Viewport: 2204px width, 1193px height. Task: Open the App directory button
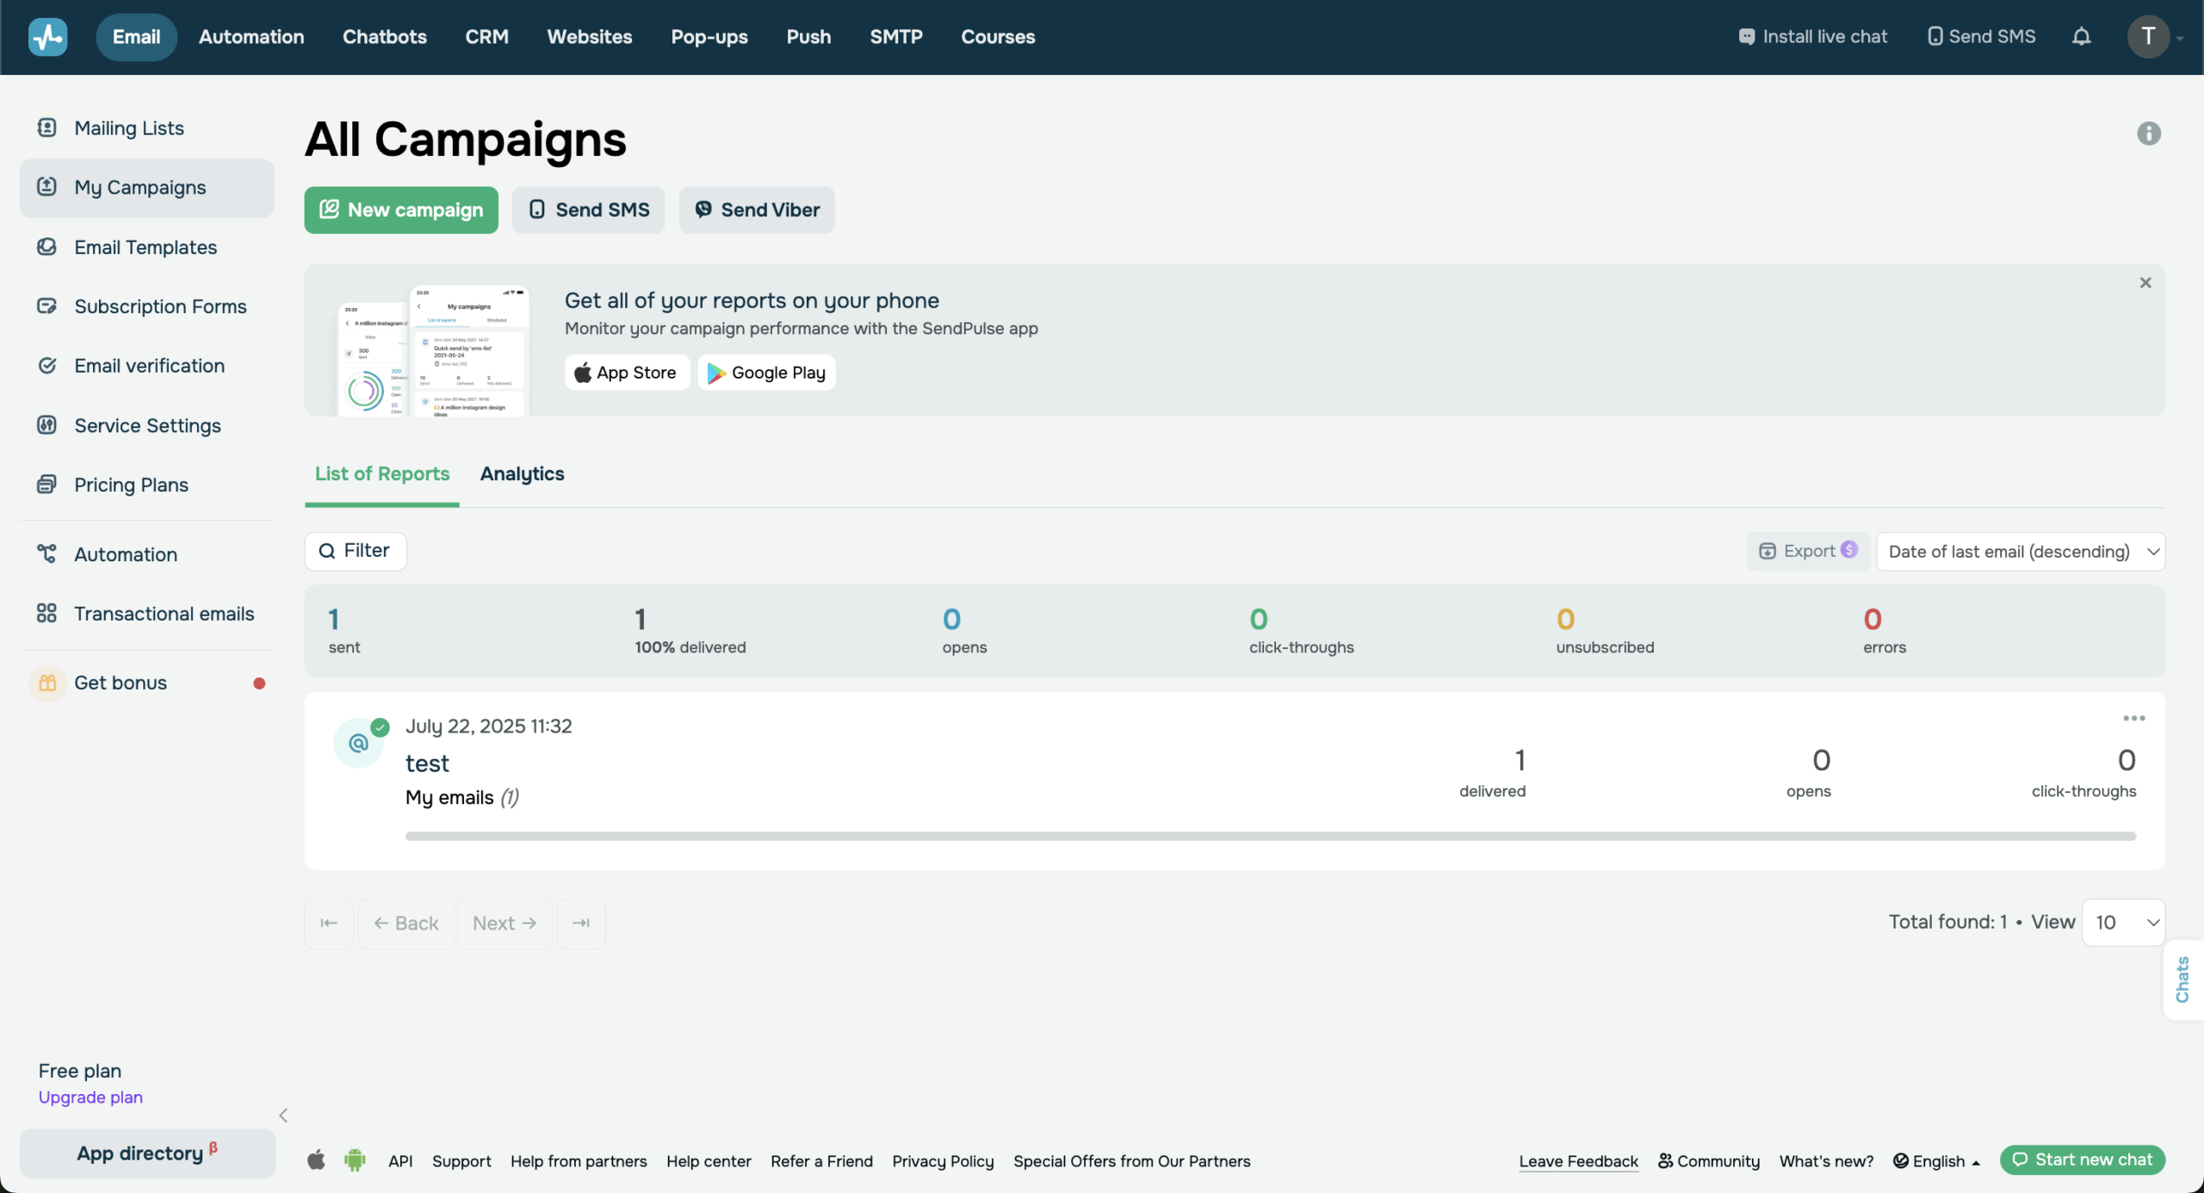[x=147, y=1153]
